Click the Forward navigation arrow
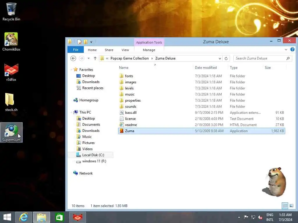 point(81,58)
